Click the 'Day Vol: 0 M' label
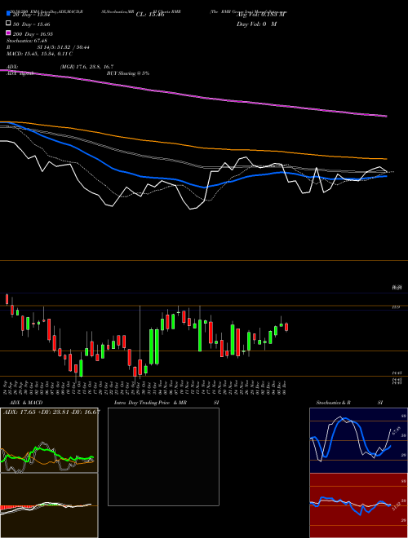Image resolution: width=408 pixels, height=538 pixels. (x=256, y=24)
